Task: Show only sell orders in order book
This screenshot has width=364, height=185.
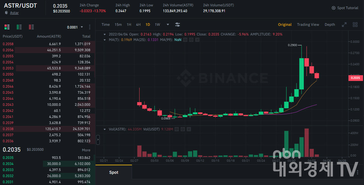Action: [31, 27]
